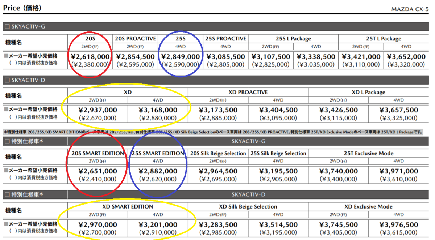Click the price ¥2,651,000
Image resolution: width=435 pixels, height=240 pixels.
pyautogui.click(x=98, y=171)
